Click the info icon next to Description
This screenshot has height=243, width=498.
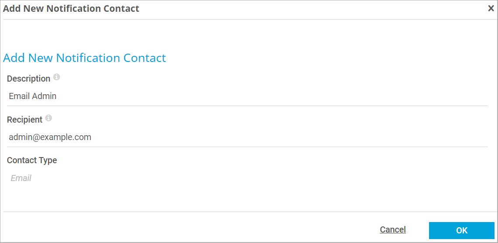tap(56, 77)
